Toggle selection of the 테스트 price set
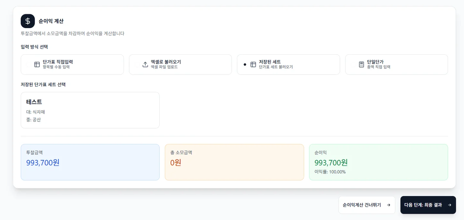Screen dimensions: 464x220 click(x=90, y=110)
